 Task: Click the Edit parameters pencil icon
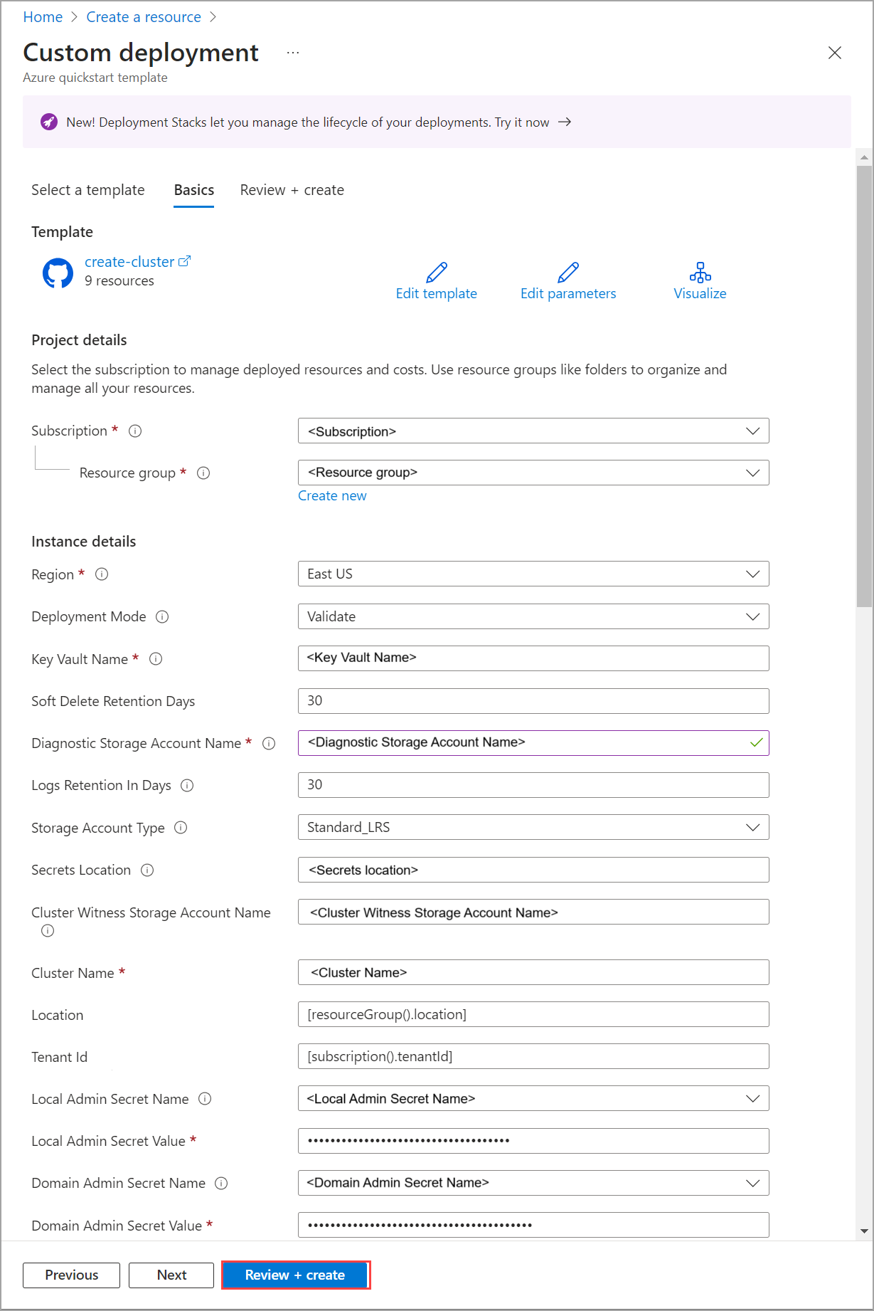pyautogui.click(x=568, y=273)
